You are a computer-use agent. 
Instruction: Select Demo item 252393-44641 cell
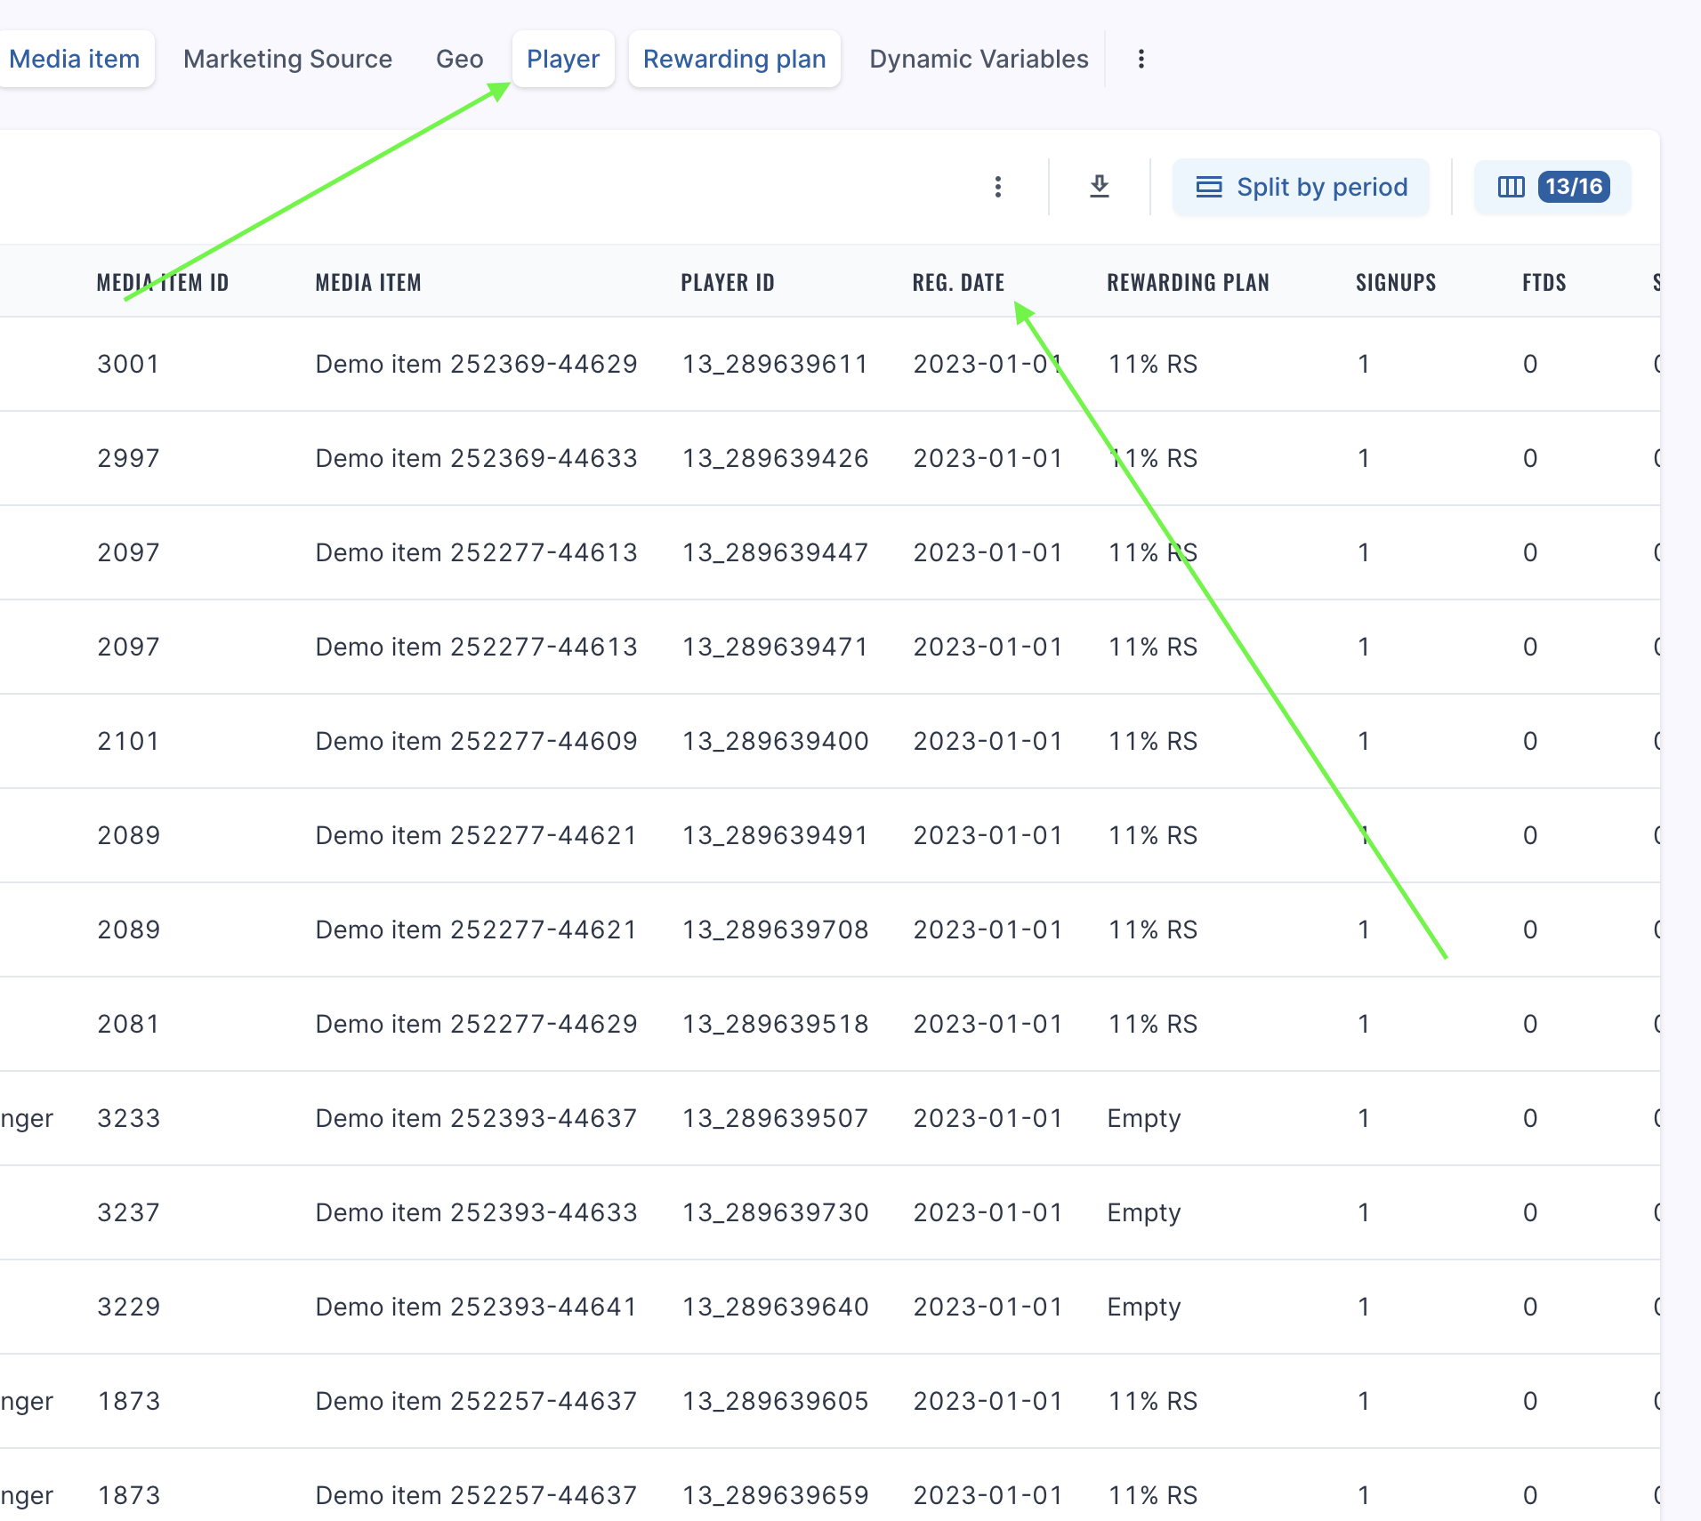[476, 1307]
